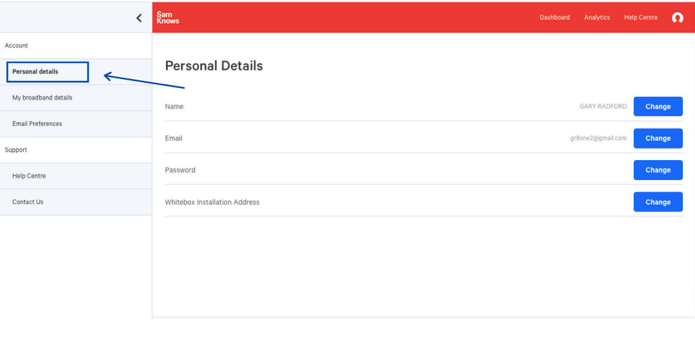Open the user profile avatar icon
Image resolution: width=695 pixels, height=347 pixels.
677,18
